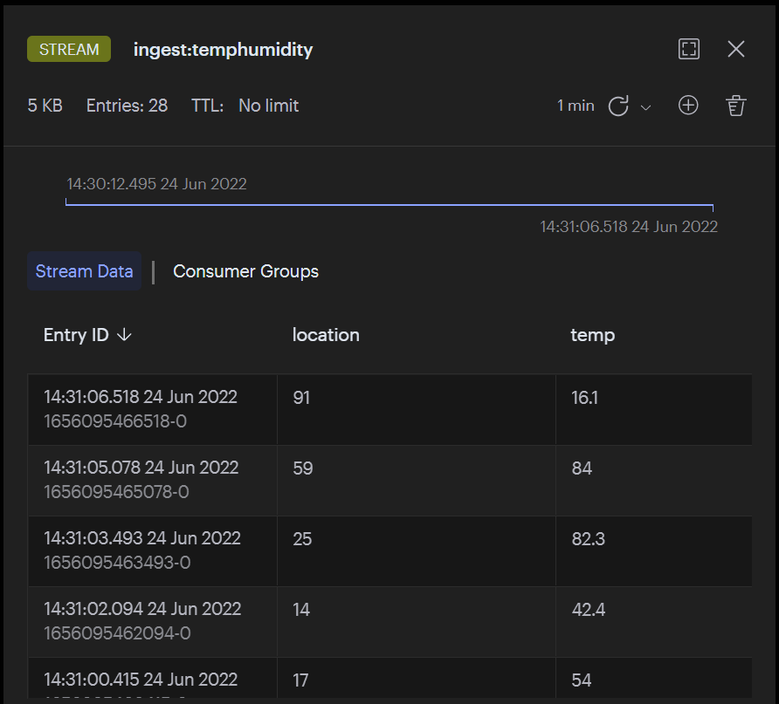The image size is (779, 704).
Task: Click right end of timeline range
Action: pyautogui.click(x=713, y=207)
